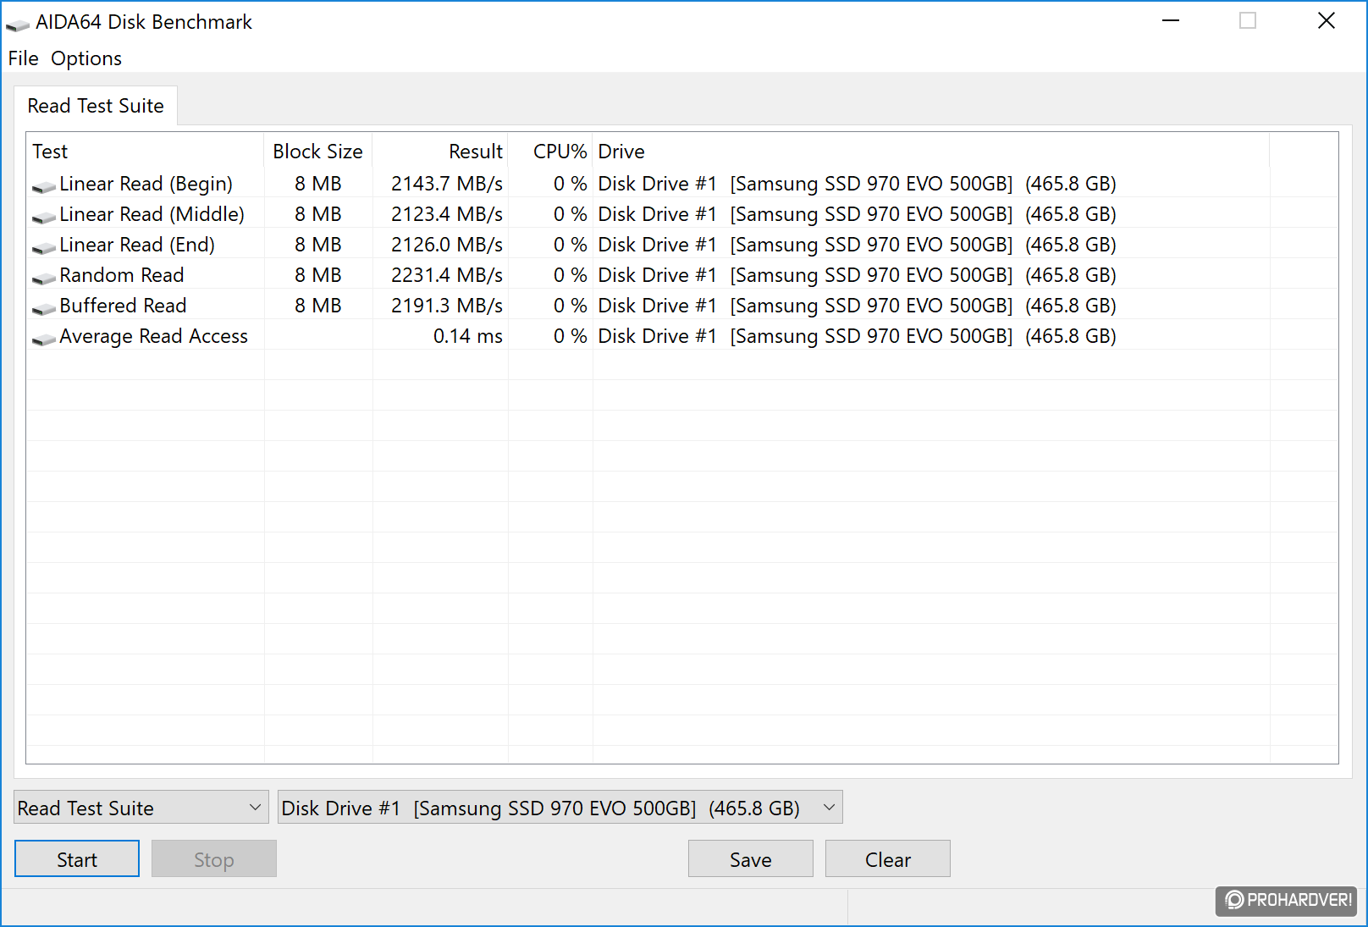Sort by the Block Size column header
Image resolution: width=1368 pixels, height=927 pixels.
coord(318,152)
